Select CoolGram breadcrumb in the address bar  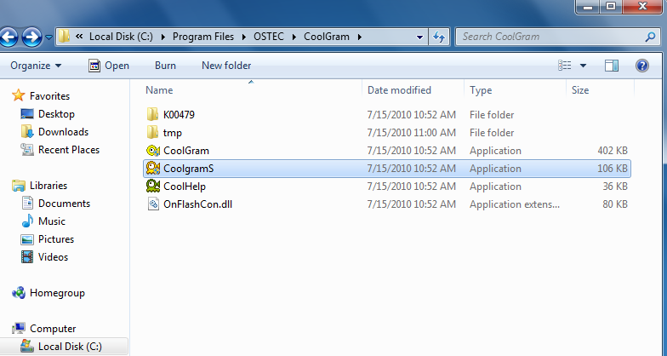(327, 37)
